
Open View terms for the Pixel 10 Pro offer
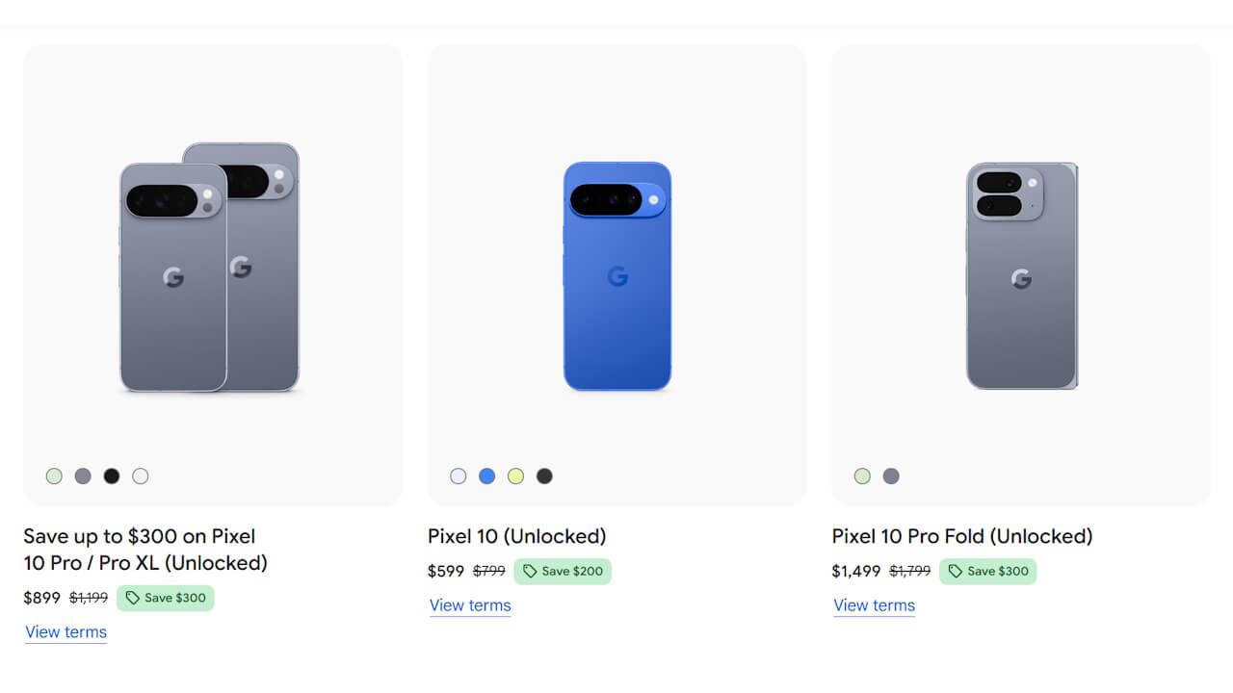66,632
